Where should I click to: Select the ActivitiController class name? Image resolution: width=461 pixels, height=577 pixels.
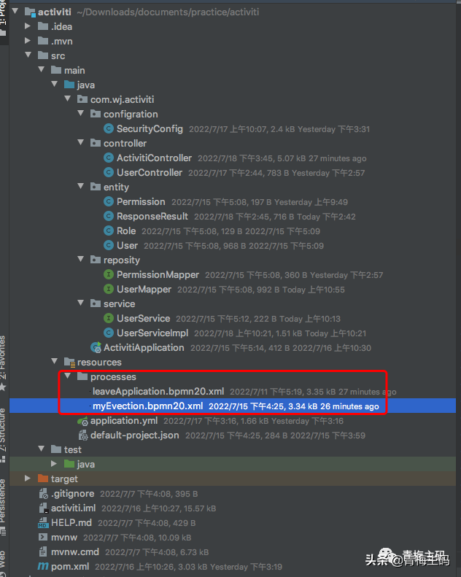pos(154,158)
